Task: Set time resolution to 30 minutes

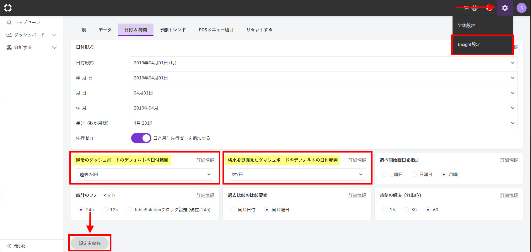Action: click(406, 210)
